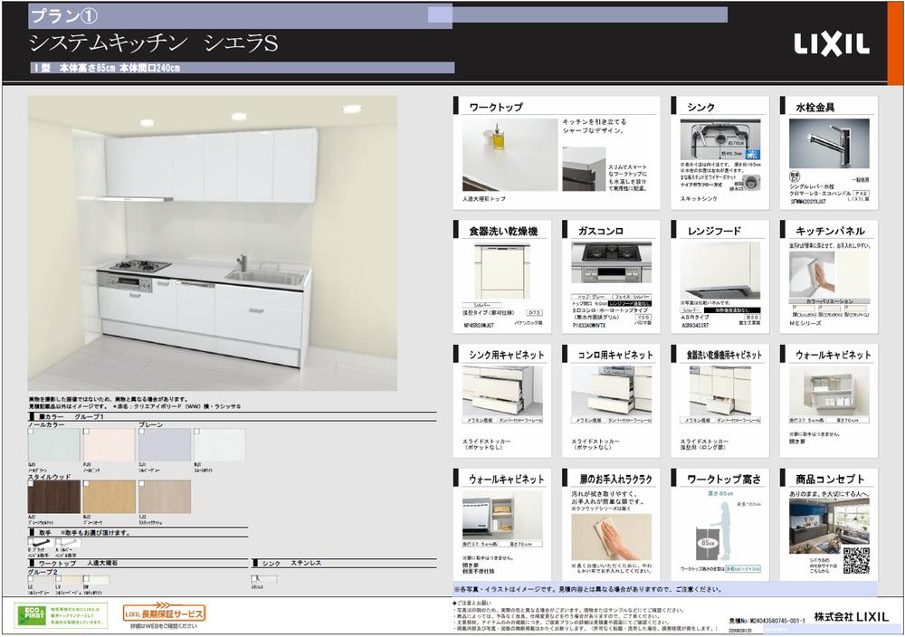Screen dimensions: 905x637
Task: Click the スタイルウッド label
Action: [x=49, y=477]
